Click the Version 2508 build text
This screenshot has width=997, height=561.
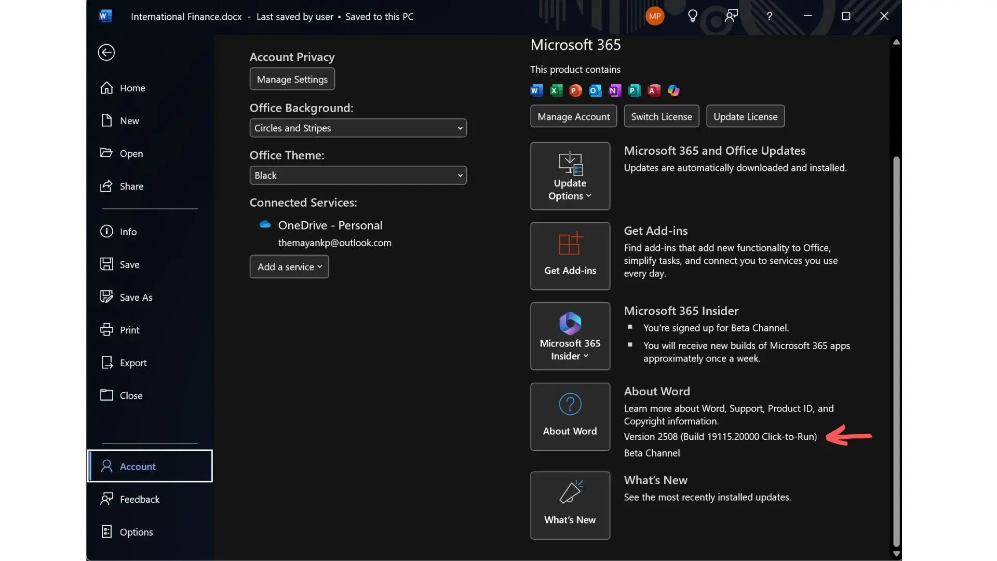720,436
